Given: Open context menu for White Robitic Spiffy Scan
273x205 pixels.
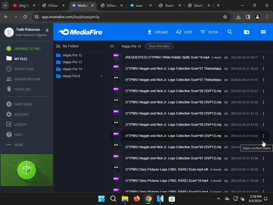Looking at the screenshot, I should tap(263, 57).
